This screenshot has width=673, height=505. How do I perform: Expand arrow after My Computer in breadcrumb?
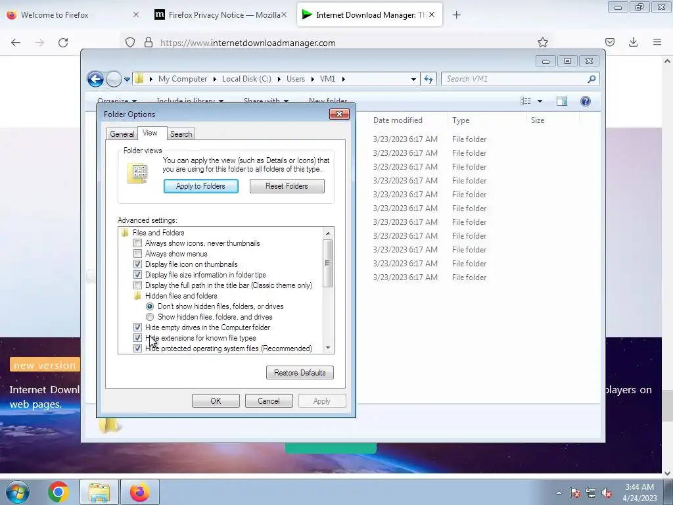(x=215, y=79)
